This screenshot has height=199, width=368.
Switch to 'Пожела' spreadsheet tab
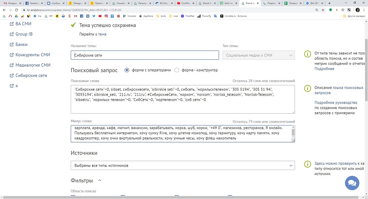(x=293, y=3)
